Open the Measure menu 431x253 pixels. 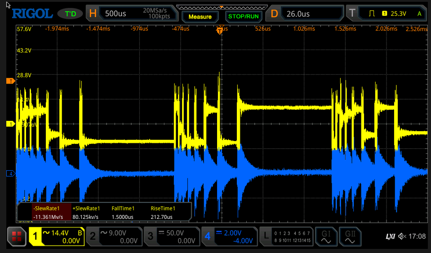tap(200, 17)
